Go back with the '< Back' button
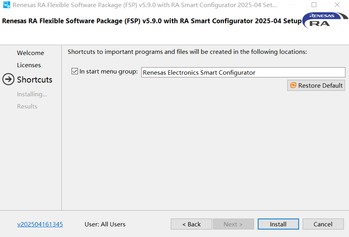This screenshot has height=237, width=349. [x=191, y=224]
